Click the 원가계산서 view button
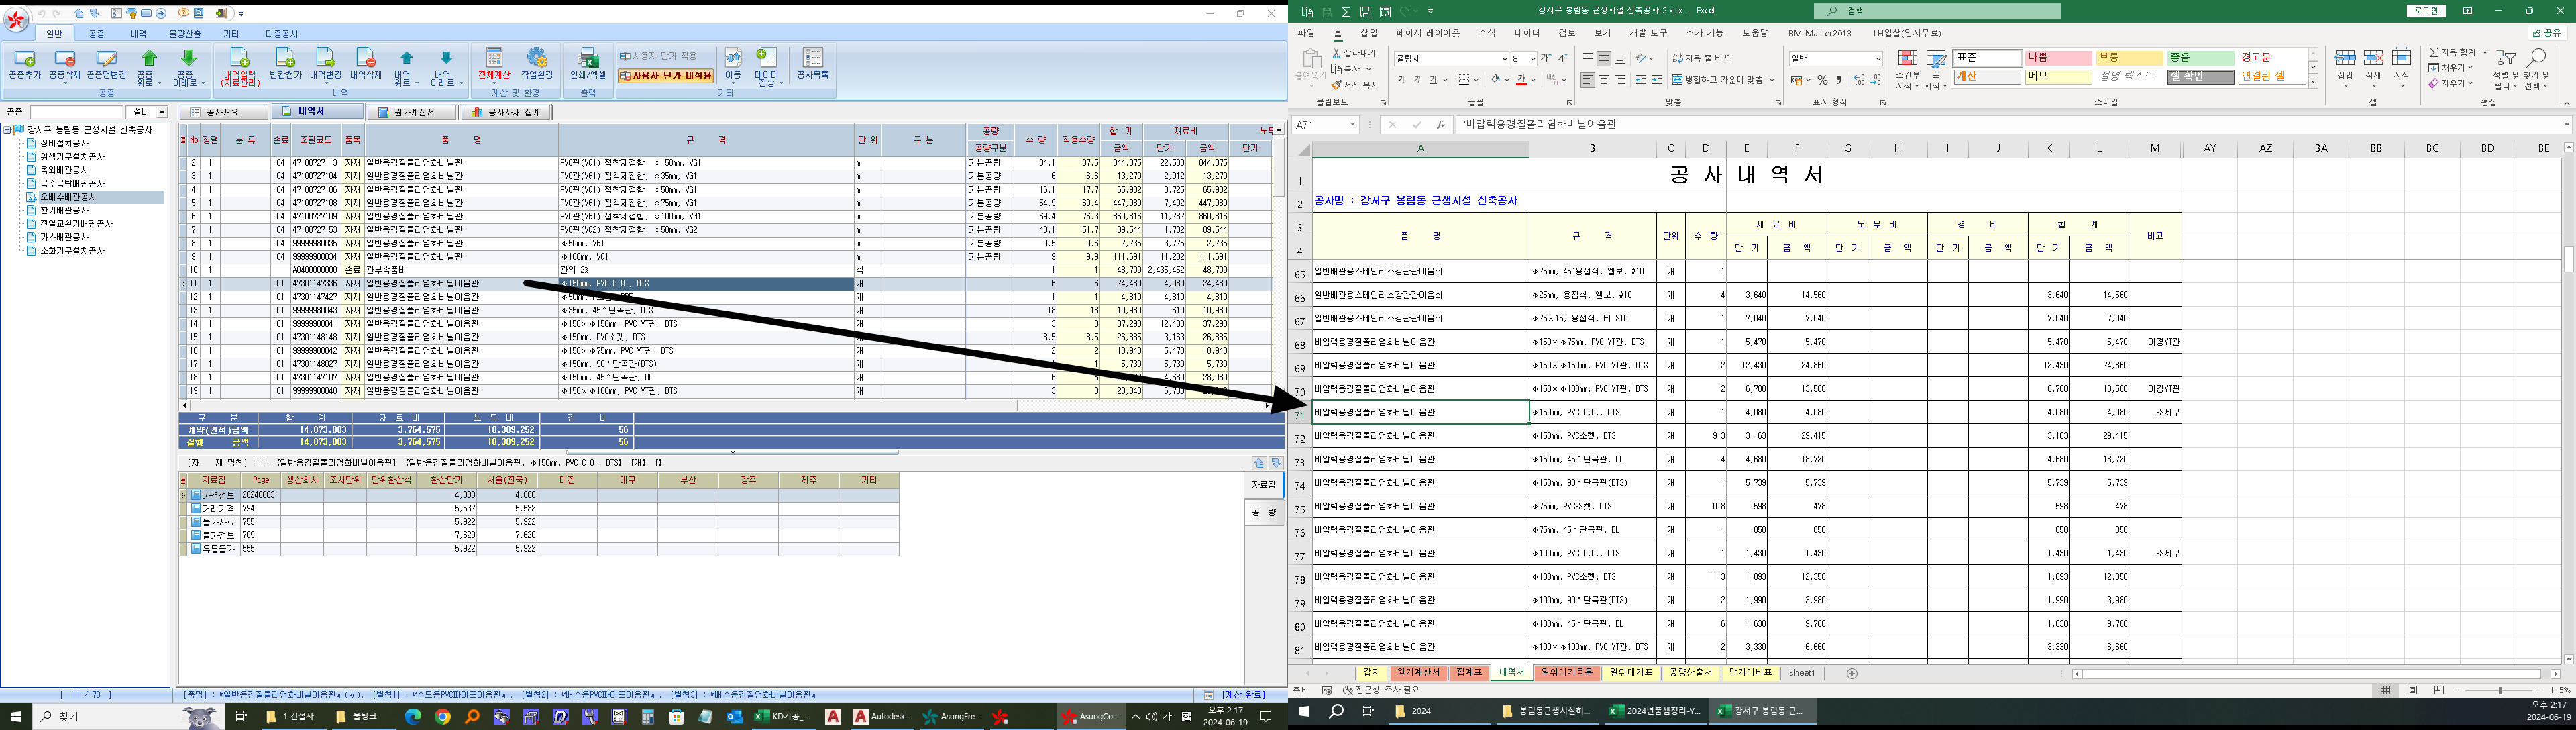The image size is (2576, 730). click(412, 112)
